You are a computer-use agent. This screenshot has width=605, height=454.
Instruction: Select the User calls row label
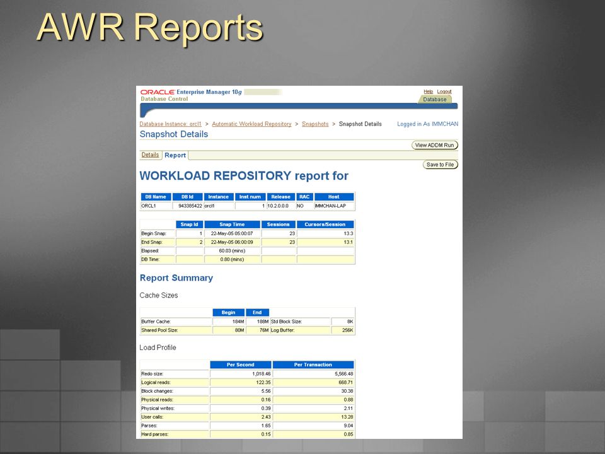[x=152, y=417]
